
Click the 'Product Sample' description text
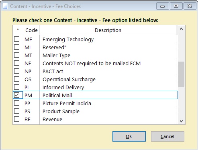[61, 112]
